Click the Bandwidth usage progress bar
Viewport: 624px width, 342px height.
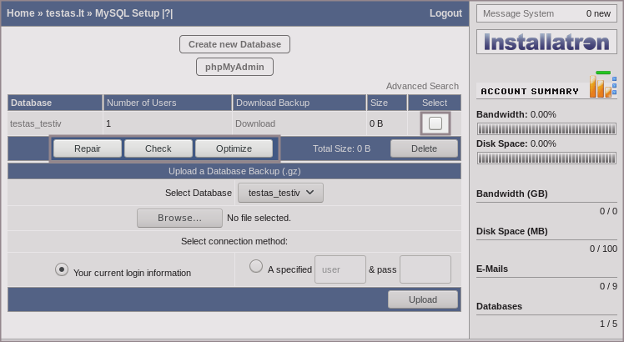point(546,129)
